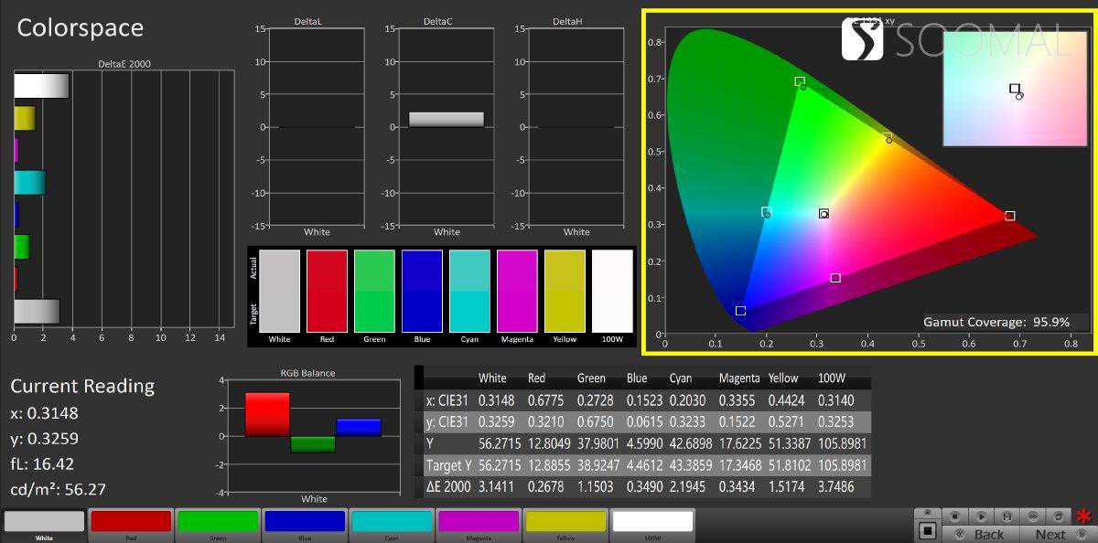Select the Red pattern swatch in bottom strip

click(x=130, y=521)
